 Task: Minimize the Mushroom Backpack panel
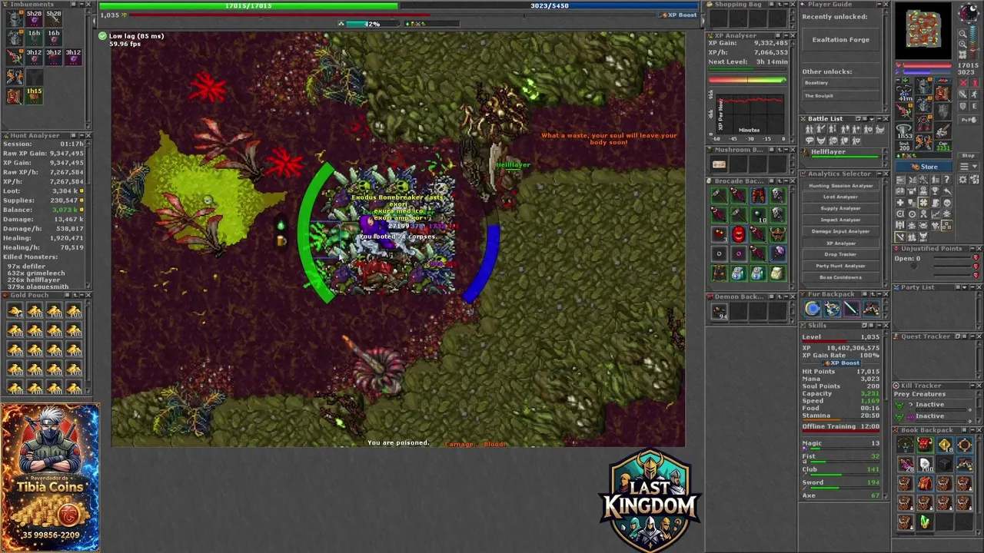point(786,149)
